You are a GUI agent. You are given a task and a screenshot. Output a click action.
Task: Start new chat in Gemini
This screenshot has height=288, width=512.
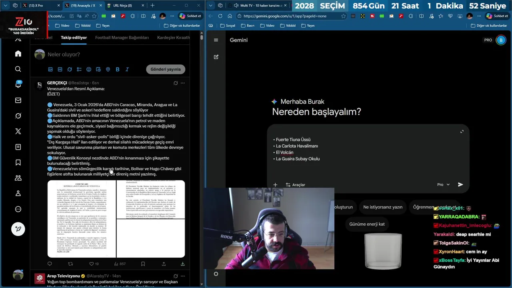[216, 57]
